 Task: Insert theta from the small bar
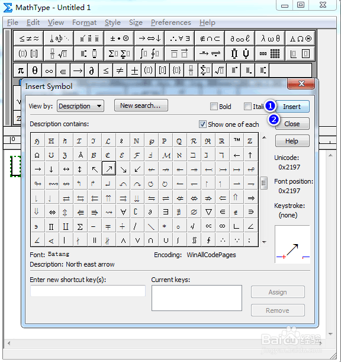click(35, 70)
